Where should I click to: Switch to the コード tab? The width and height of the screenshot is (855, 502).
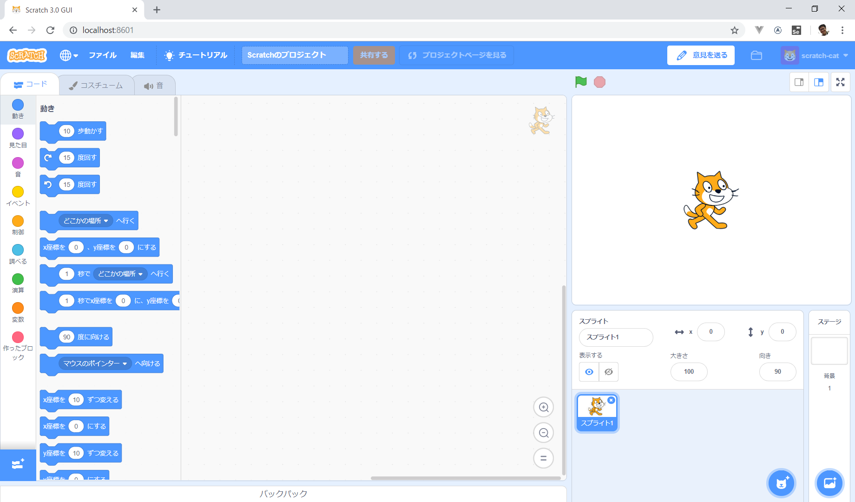click(30, 85)
